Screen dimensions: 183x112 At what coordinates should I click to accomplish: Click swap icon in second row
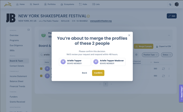163,76
